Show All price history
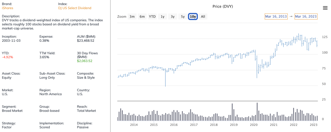Image resolution: width=331 pixels, height=132 pixels. [x=203, y=16]
